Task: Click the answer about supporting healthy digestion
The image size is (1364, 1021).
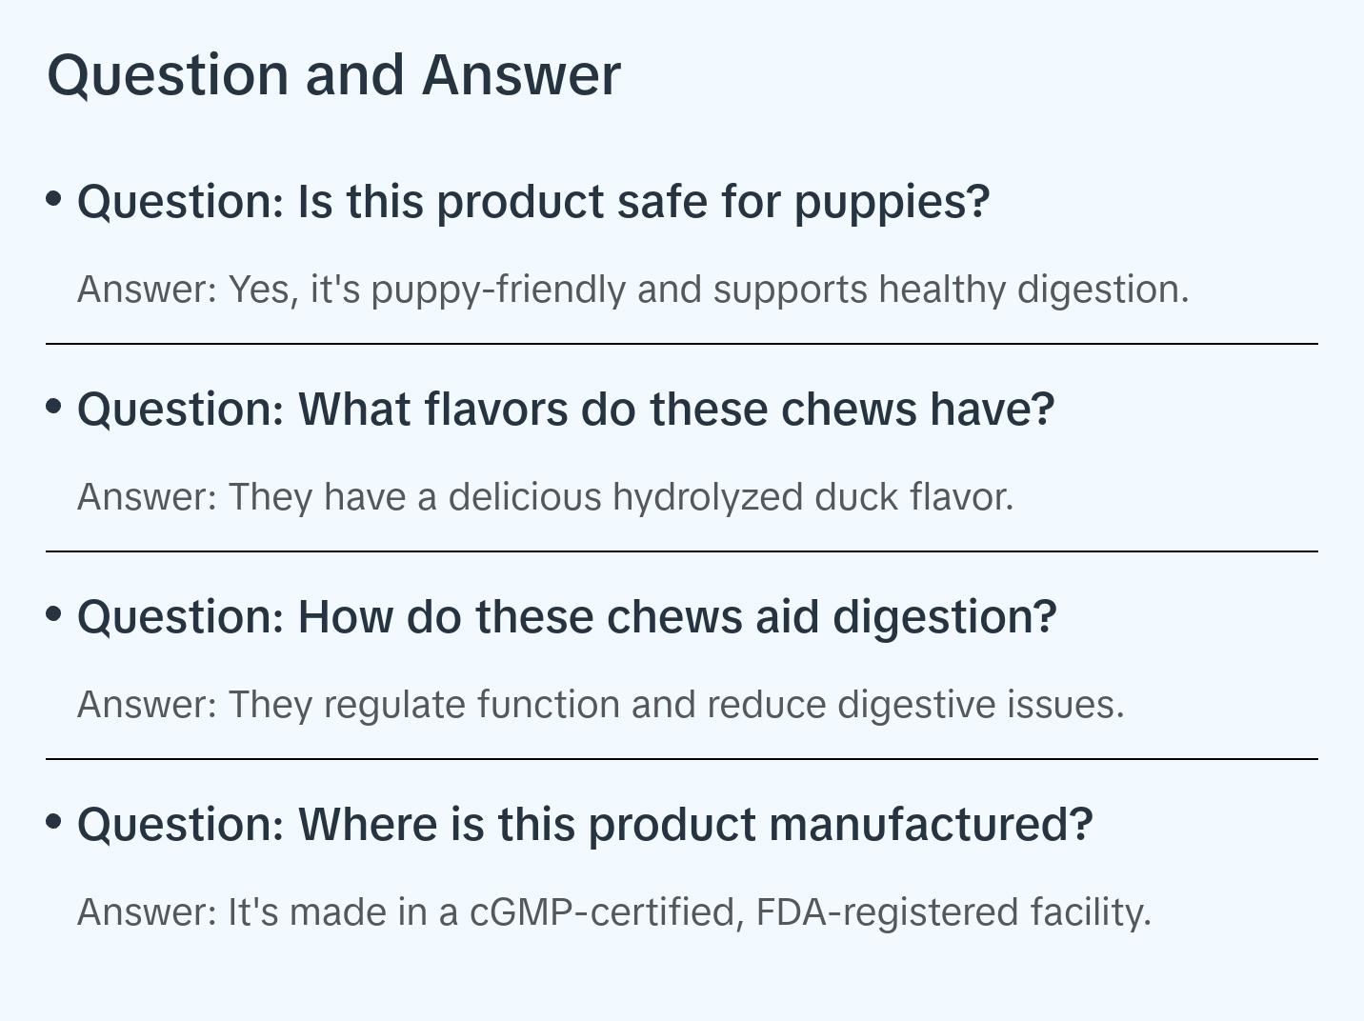Action: [x=632, y=290]
